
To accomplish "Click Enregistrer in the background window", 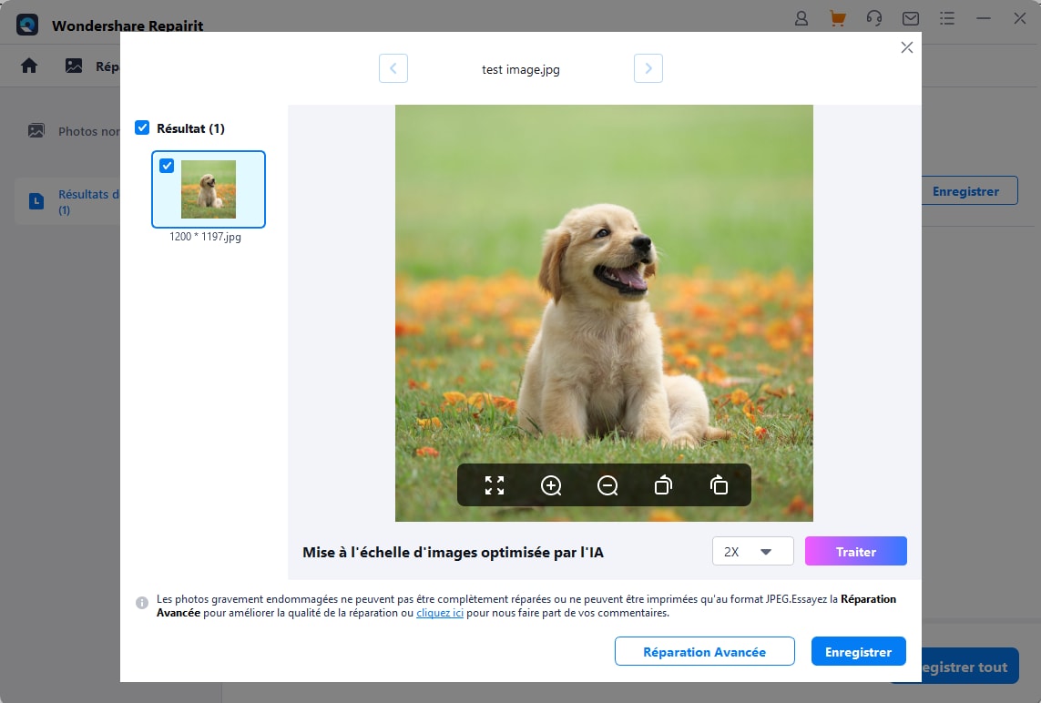I will [969, 190].
